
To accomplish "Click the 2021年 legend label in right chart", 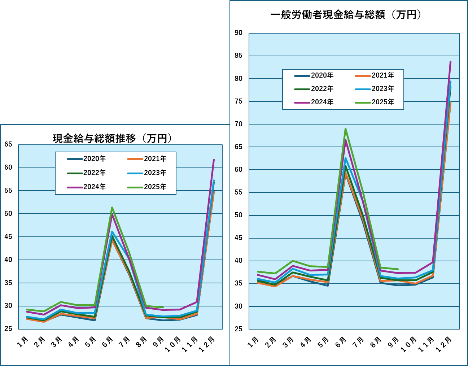I will pyautogui.click(x=383, y=75).
